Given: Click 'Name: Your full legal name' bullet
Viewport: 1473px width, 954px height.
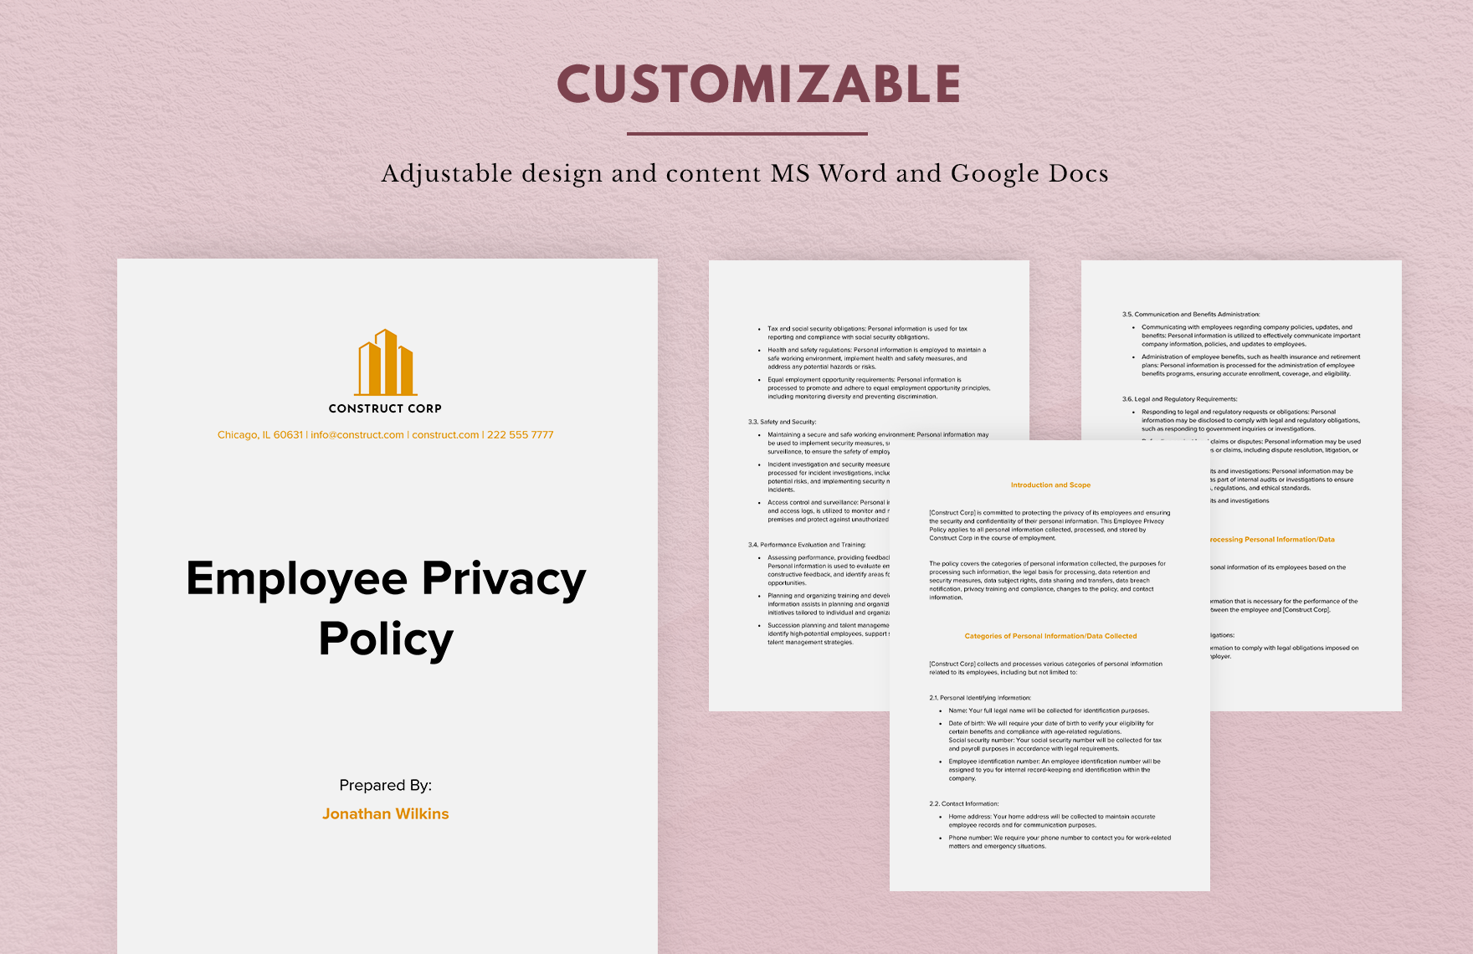Looking at the screenshot, I should click(x=1049, y=710).
